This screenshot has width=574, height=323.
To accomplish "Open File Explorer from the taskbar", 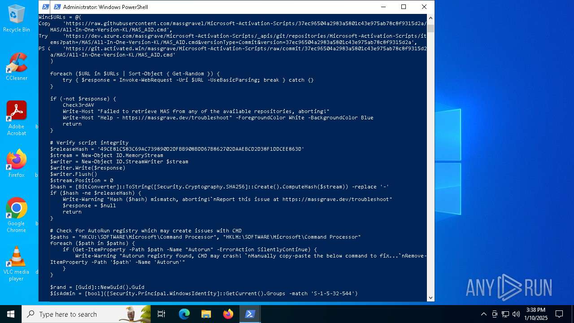I will 206,314.
